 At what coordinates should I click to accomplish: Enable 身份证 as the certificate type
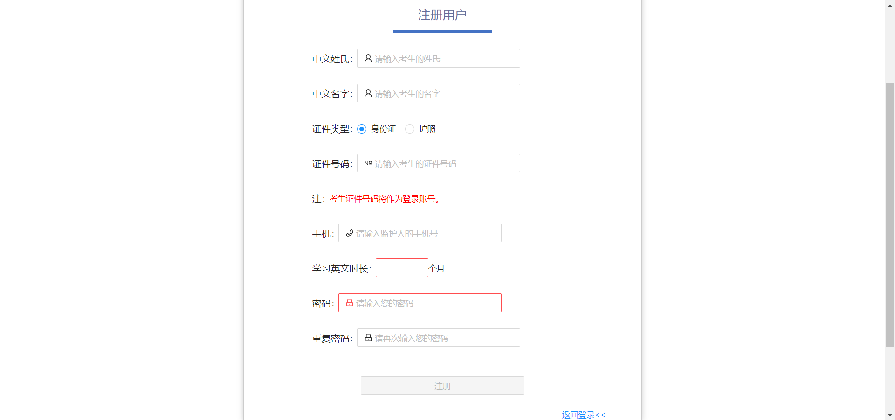[x=362, y=129]
